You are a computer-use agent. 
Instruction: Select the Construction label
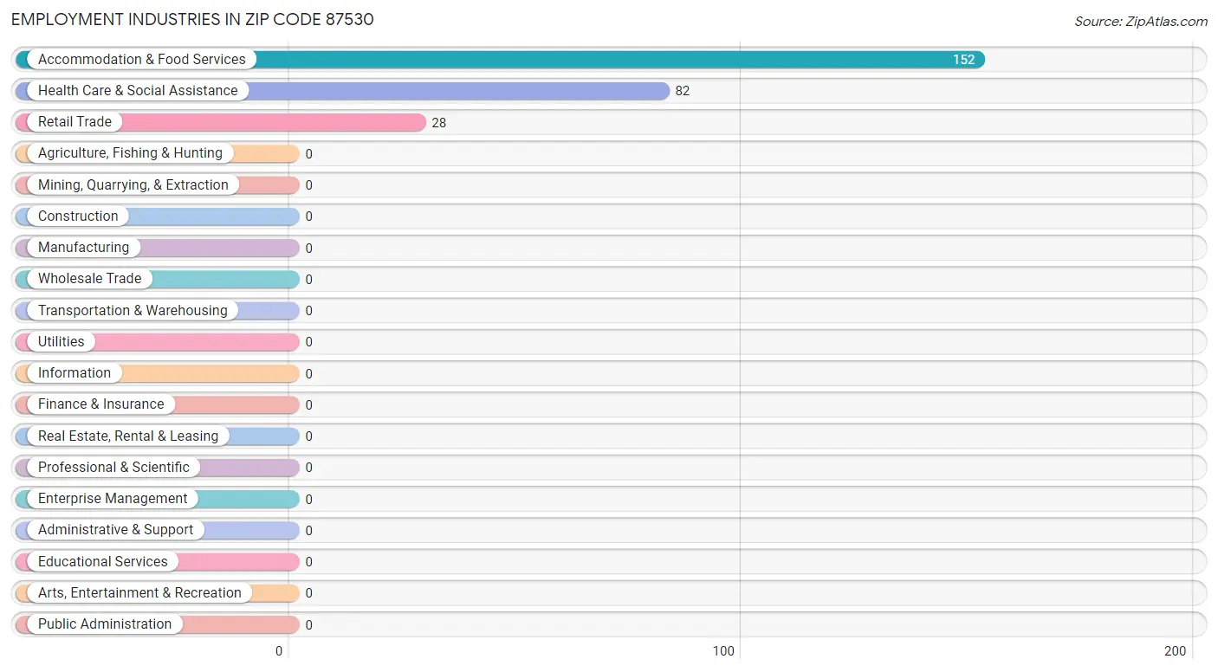coord(78,216)
